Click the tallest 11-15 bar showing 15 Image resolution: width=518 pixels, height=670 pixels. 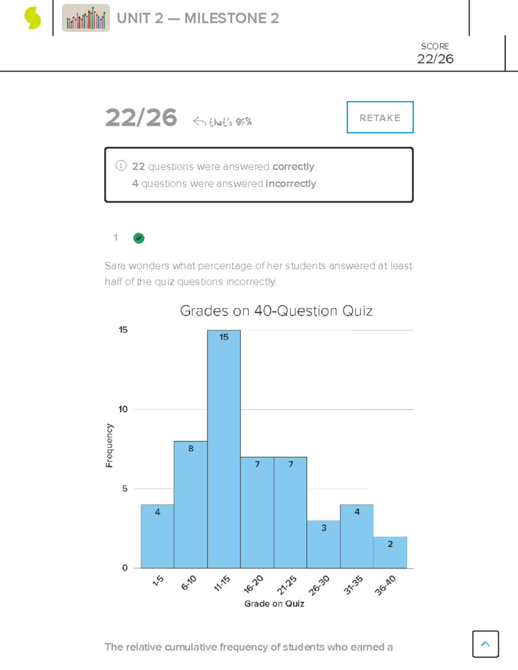224,449
